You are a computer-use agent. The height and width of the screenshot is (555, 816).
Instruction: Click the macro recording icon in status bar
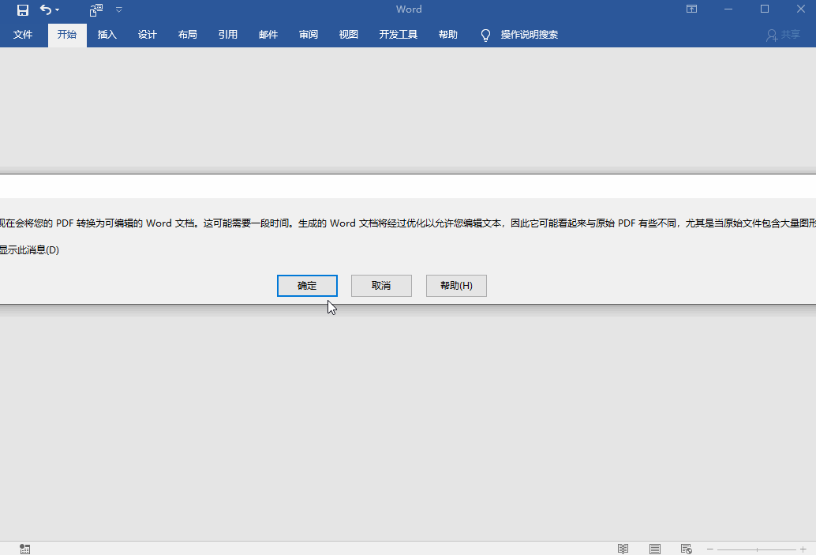[24, 549]
